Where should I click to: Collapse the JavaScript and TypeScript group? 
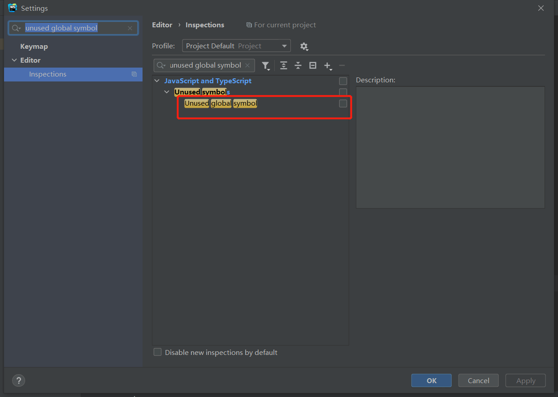[156, 81]
